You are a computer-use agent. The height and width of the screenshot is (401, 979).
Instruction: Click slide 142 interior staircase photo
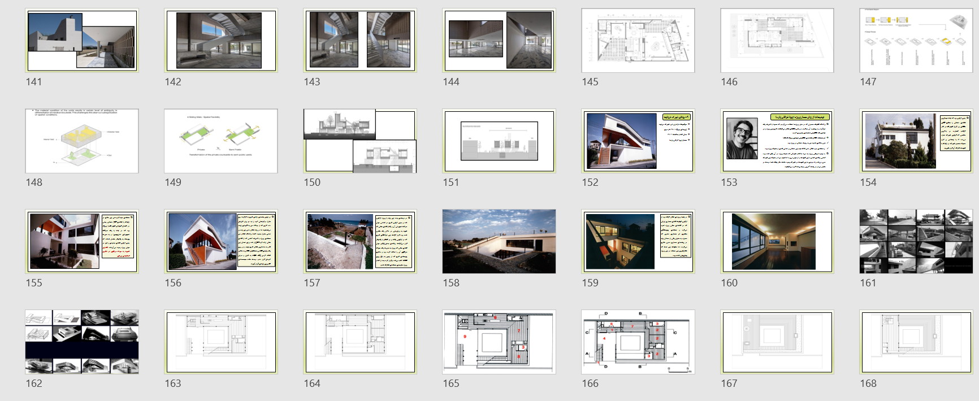tap(220, 40)
